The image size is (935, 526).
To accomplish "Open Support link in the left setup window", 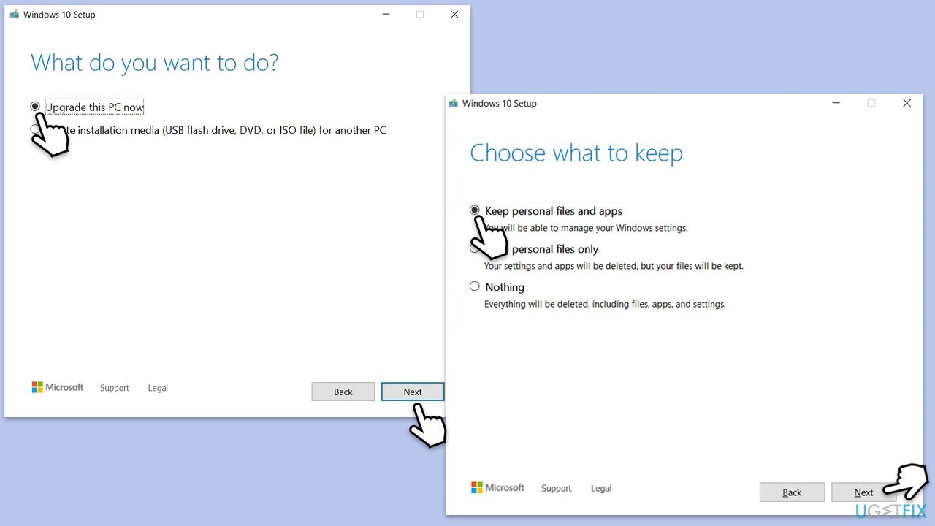I will (x=115, y=388).
